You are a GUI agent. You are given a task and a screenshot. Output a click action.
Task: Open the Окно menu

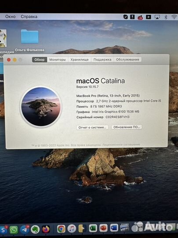click(x=11, y=17)
